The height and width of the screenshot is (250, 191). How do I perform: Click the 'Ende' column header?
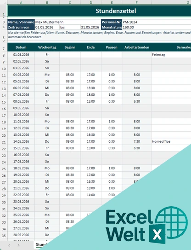click(x=90, y=47)
